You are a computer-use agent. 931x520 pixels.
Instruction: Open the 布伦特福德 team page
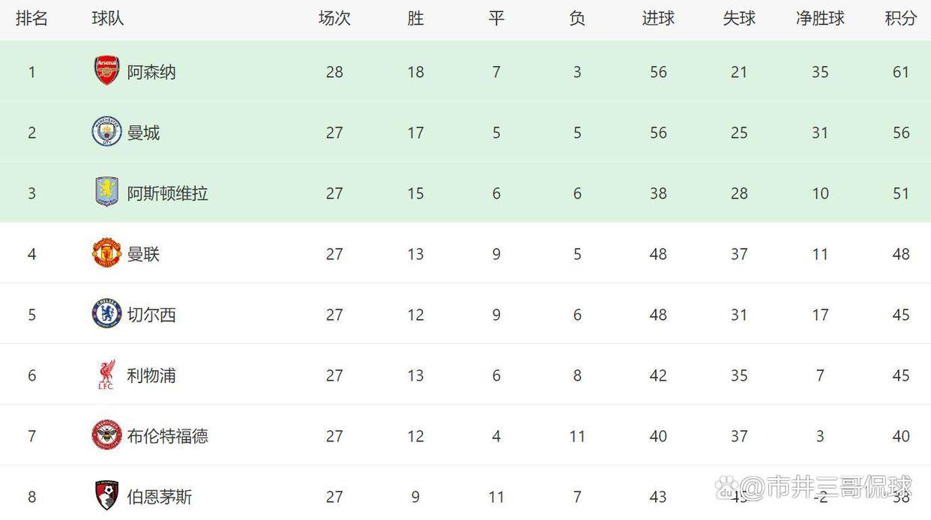coord(167,436)
